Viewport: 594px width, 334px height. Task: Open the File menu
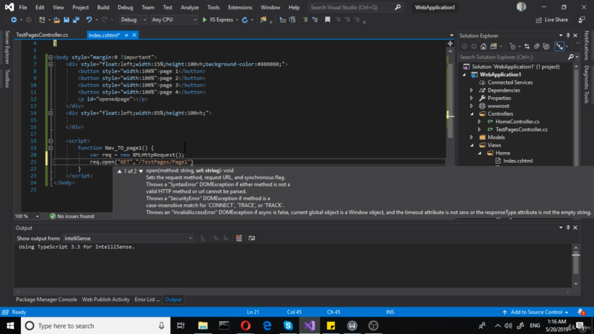tap(23, 7)
